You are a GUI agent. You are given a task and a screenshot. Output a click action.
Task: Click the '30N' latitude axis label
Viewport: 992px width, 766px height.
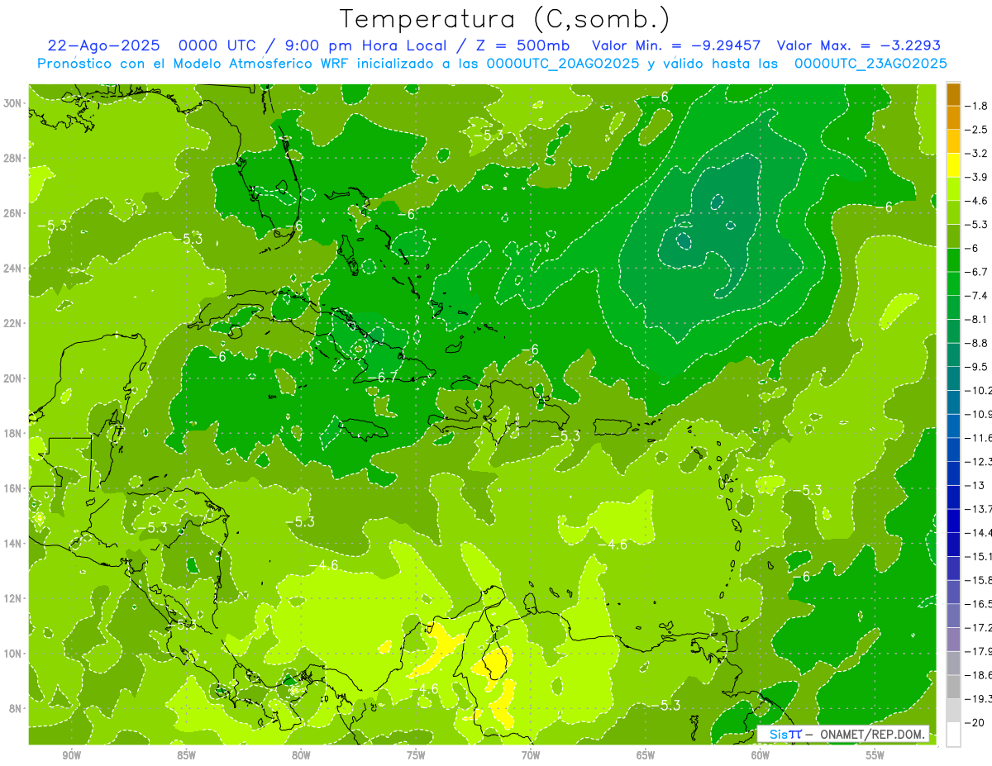[x=14, y=103]
